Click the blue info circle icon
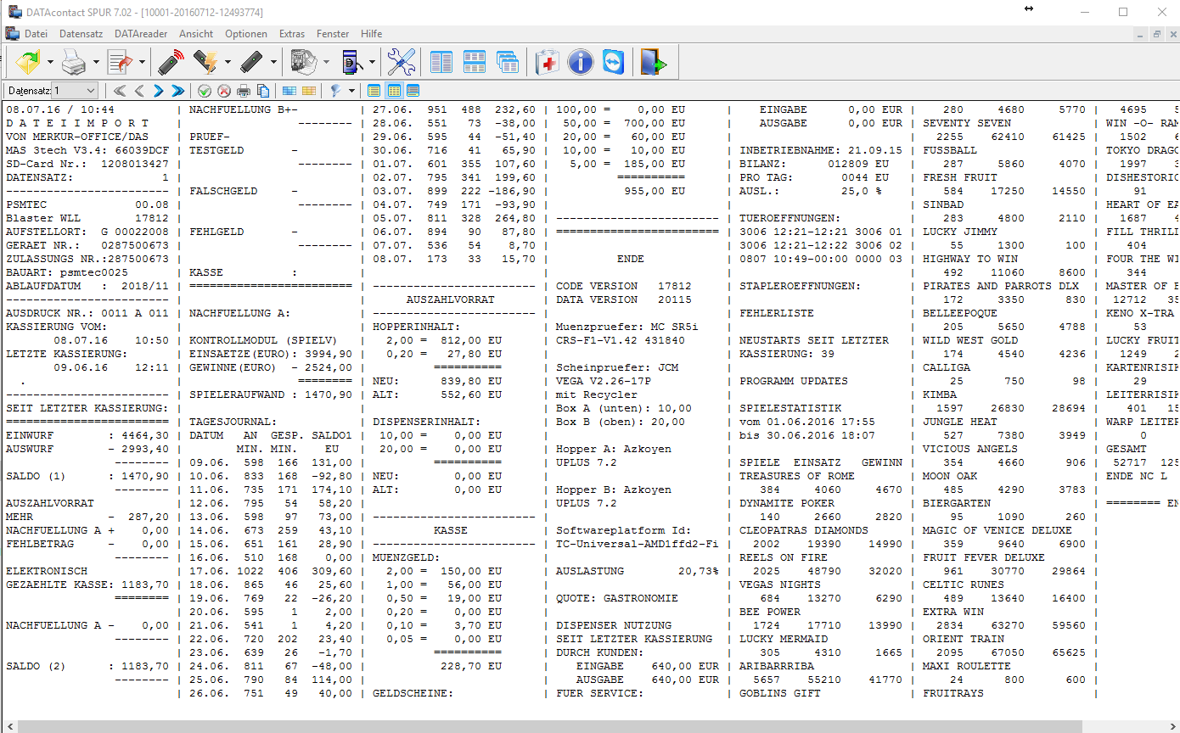 (580, 63)
